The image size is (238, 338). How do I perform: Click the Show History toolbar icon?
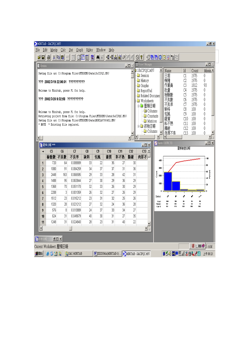click(x=164, y=58)
